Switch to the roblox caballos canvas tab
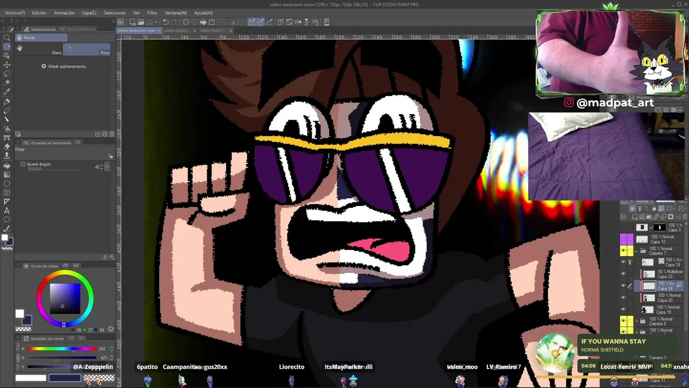The width and height of the screenshot is (689, 388). [177, 30]
